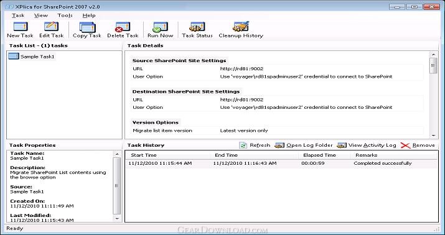Click Task Details scrollbar down arrow
The image size is (445, 235).
point(433,136)
